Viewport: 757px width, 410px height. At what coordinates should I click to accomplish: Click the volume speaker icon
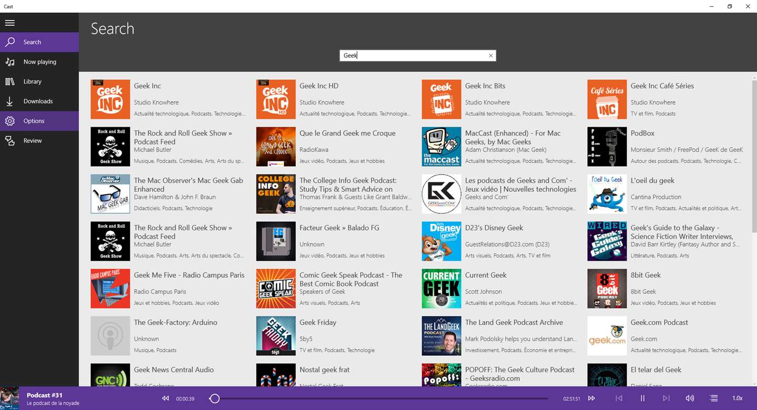pyautogui.click(x=690, y=398)
